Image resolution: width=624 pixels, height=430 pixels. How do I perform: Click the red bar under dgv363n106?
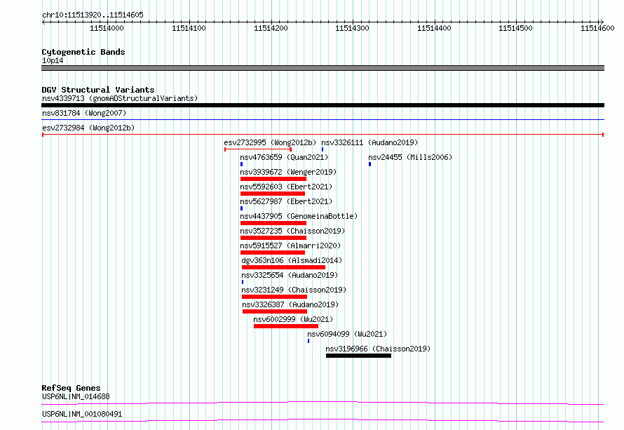tap(283, 267)
